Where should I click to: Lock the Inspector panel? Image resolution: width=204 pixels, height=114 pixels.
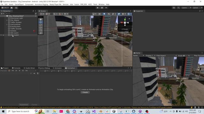coord(200,11)
